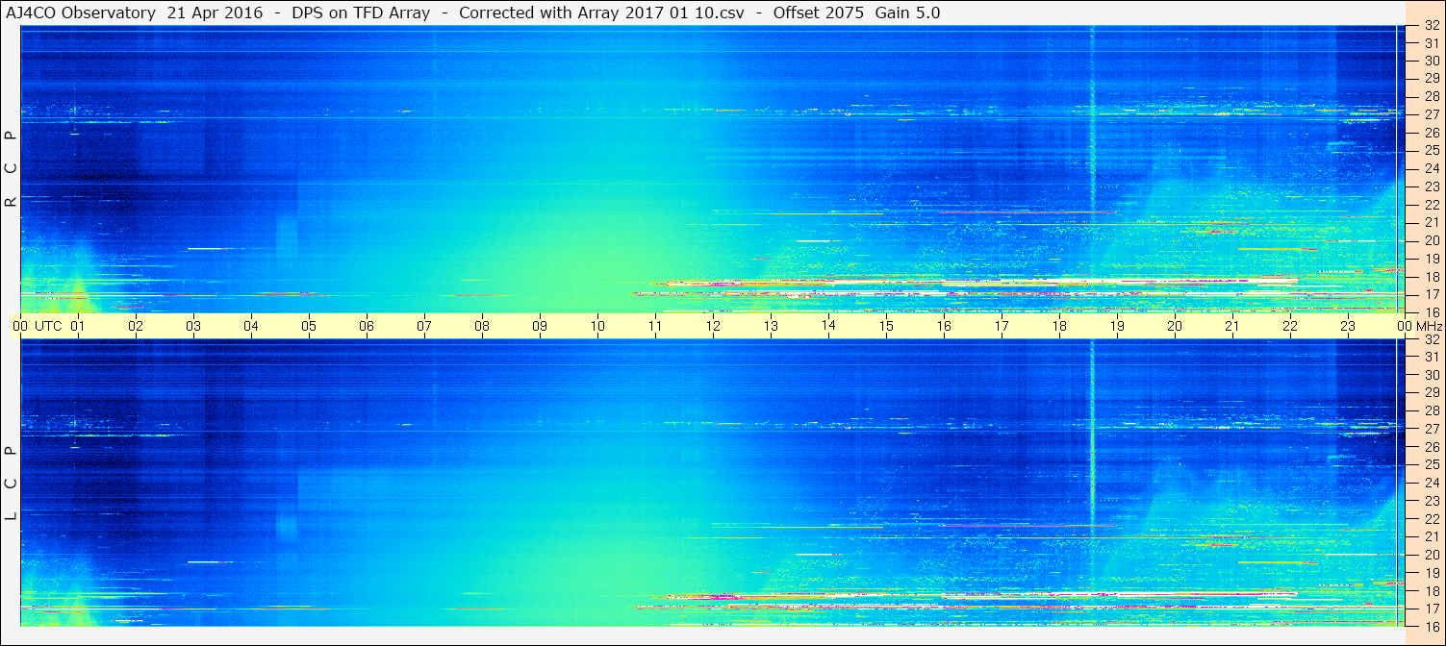Click the 18 MHz label in RCP panel
The width and height of the screenshot is (1446, 646).
point(1431,277)
